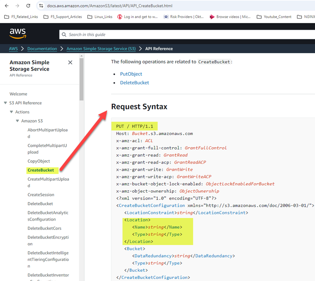Open the Youtube_Content bookmark folder
This screenshot has height=281, width=315.
pyautogui.click(x=274, y=17)
